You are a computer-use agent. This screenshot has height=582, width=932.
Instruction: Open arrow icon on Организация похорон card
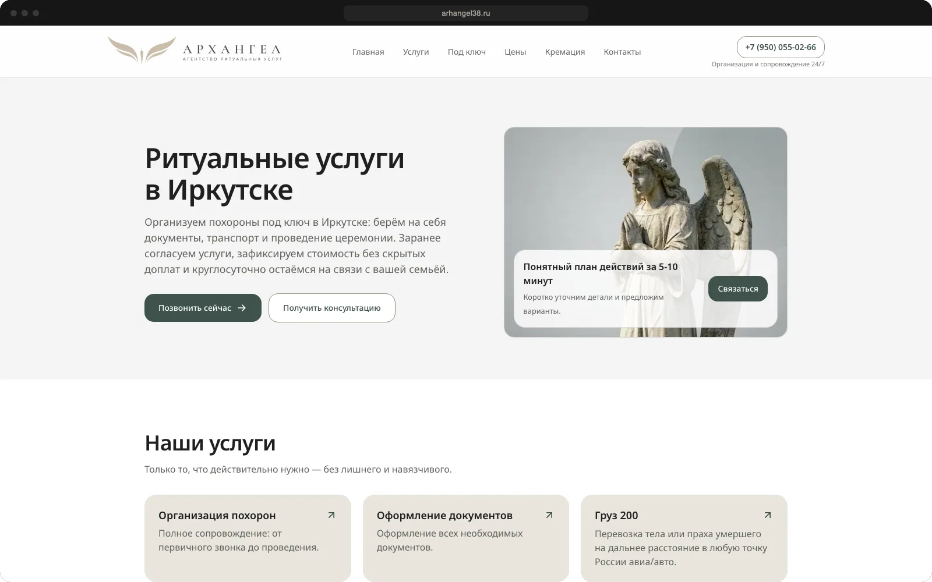click(331, 515)
